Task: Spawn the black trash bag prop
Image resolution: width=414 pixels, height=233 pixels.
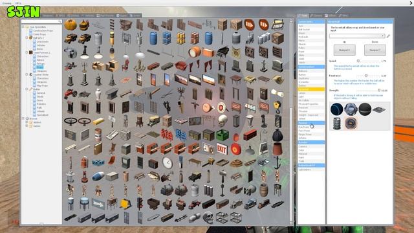Action: [x=278, y=135]
